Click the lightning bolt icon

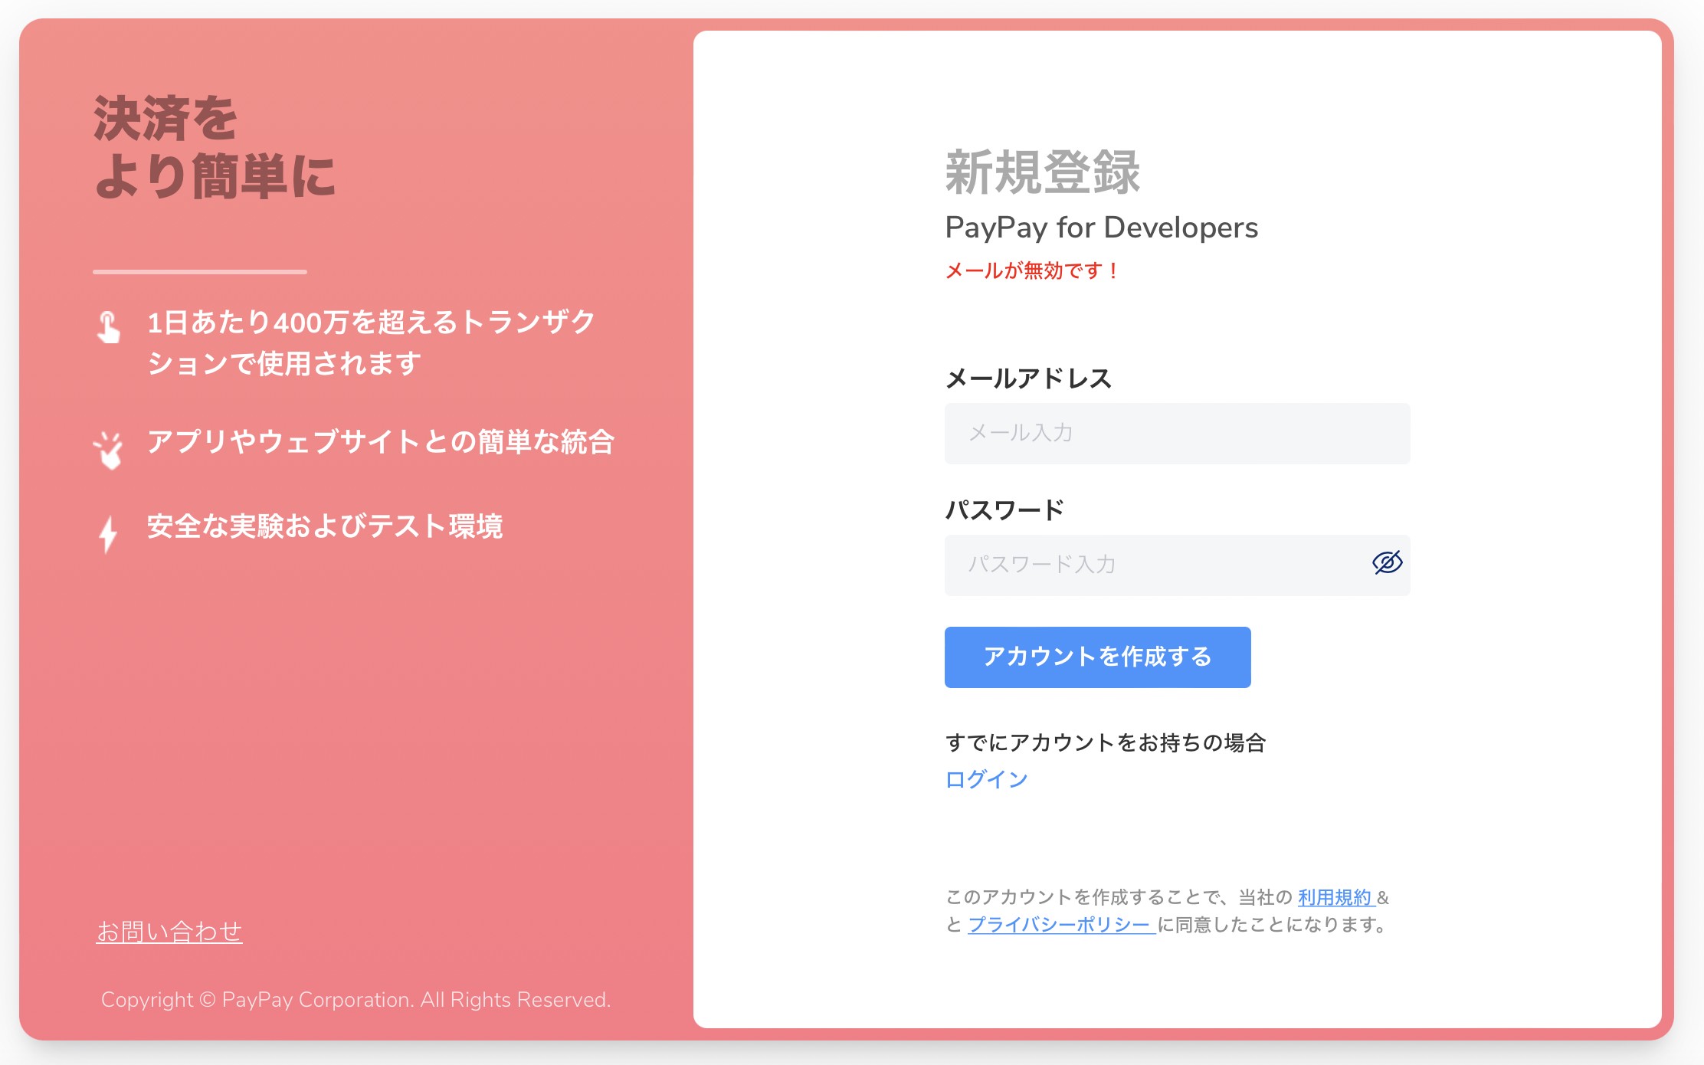tap(108, 534)
